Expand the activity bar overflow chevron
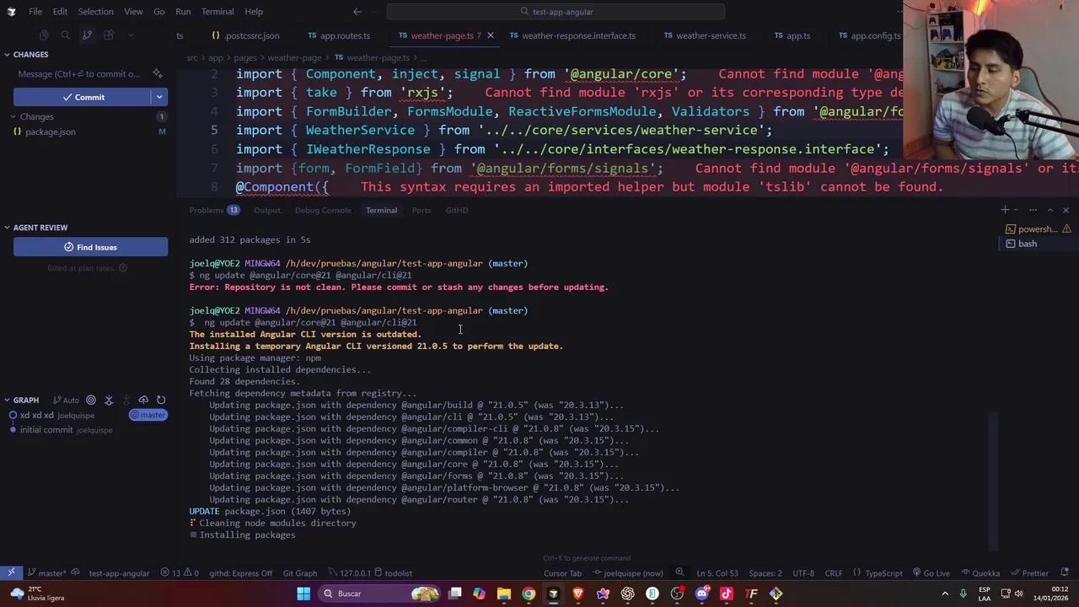This screenshot has height=607, width=1079. pos(130,35)
